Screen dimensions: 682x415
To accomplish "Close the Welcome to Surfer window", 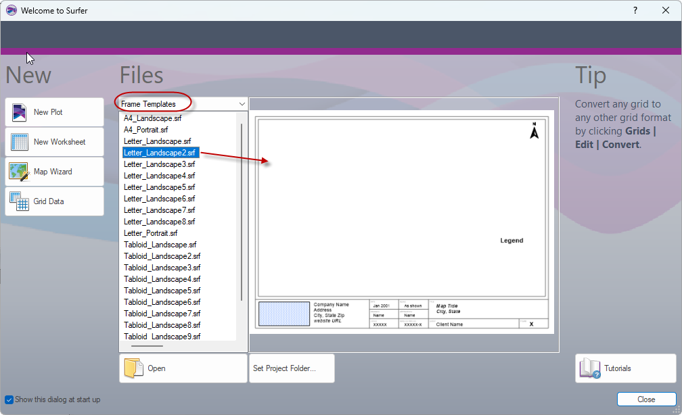I will (666, 10).
